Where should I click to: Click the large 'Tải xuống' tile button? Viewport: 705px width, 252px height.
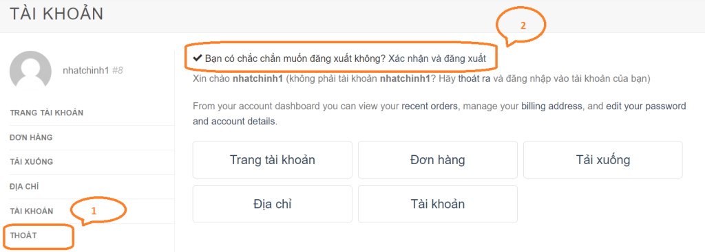[x=603, y=159]
